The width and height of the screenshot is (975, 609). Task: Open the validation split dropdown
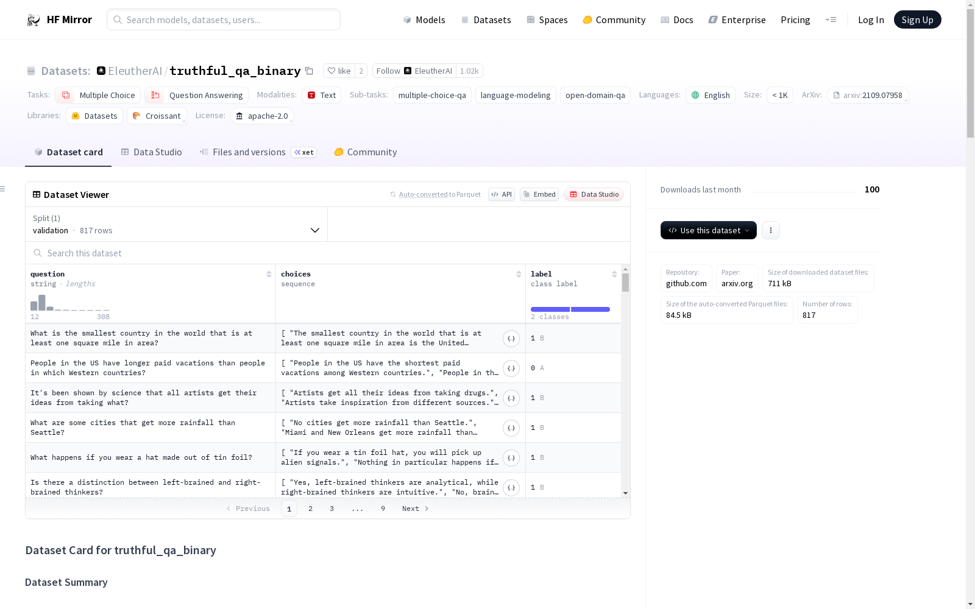pyautogui.click(x=176, y=224)
